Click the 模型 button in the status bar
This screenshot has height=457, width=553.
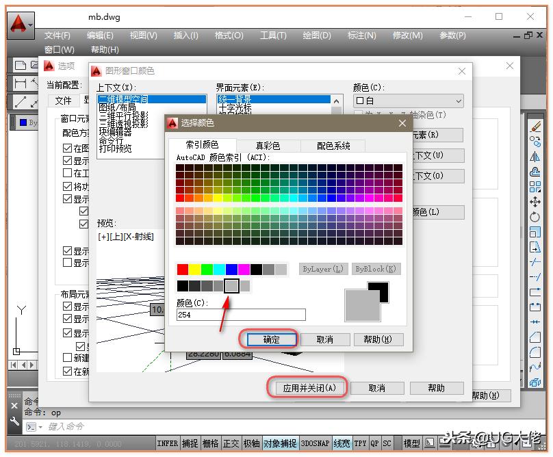[x=411, y=443]
